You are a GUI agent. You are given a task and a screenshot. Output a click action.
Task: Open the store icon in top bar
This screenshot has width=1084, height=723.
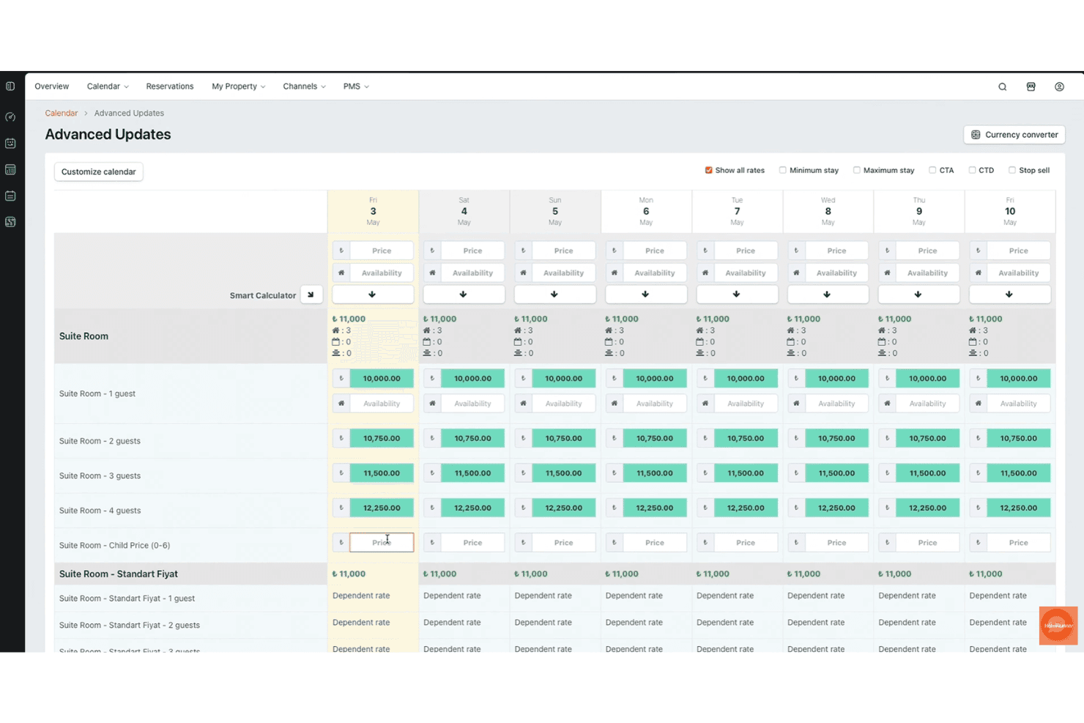1031,86
